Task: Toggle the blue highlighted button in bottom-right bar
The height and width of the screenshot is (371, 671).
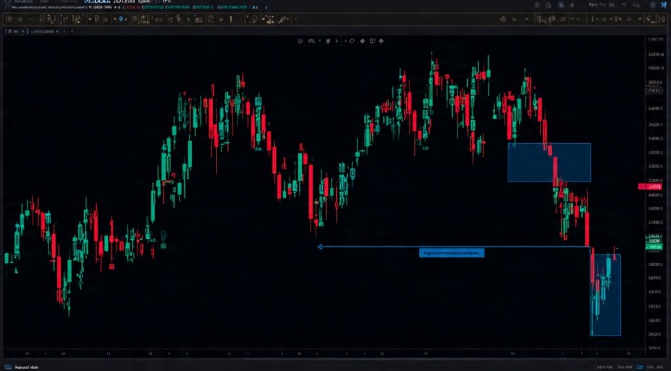Action: [640, 367]
